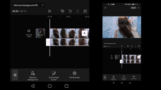Tap Android home button in zoomed panel
Viewport: 161px width, 90px height.
tap(50, 86)
